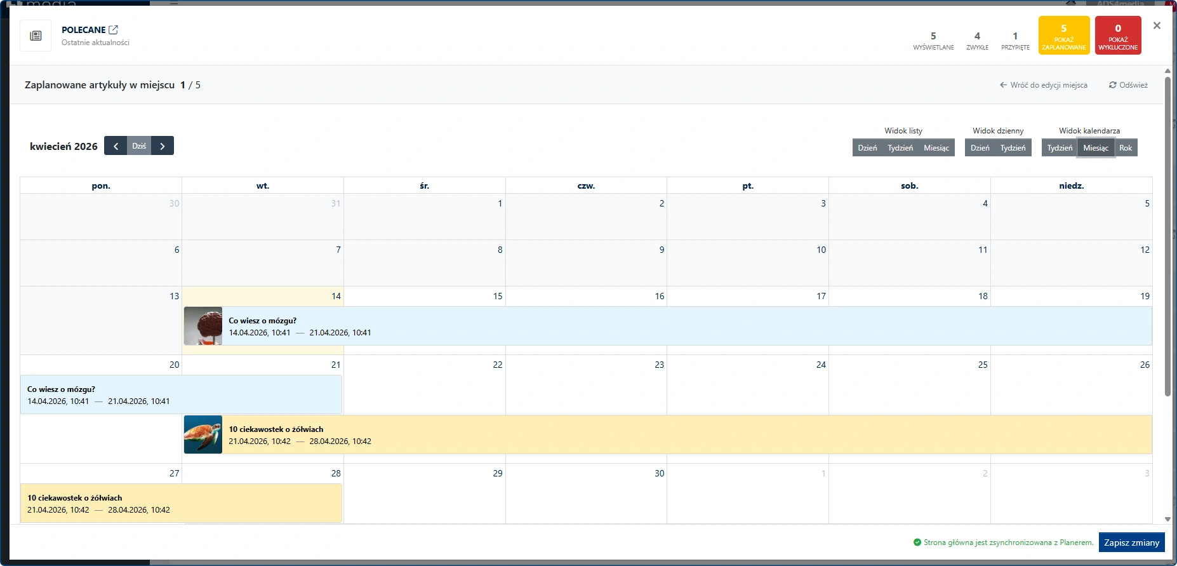Click the newspaper icon beside POLECANE

click(36, 36)
